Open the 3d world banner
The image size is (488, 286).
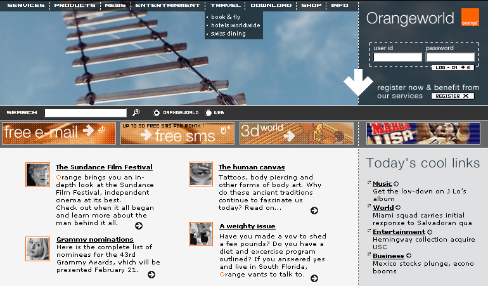(297, 133)
